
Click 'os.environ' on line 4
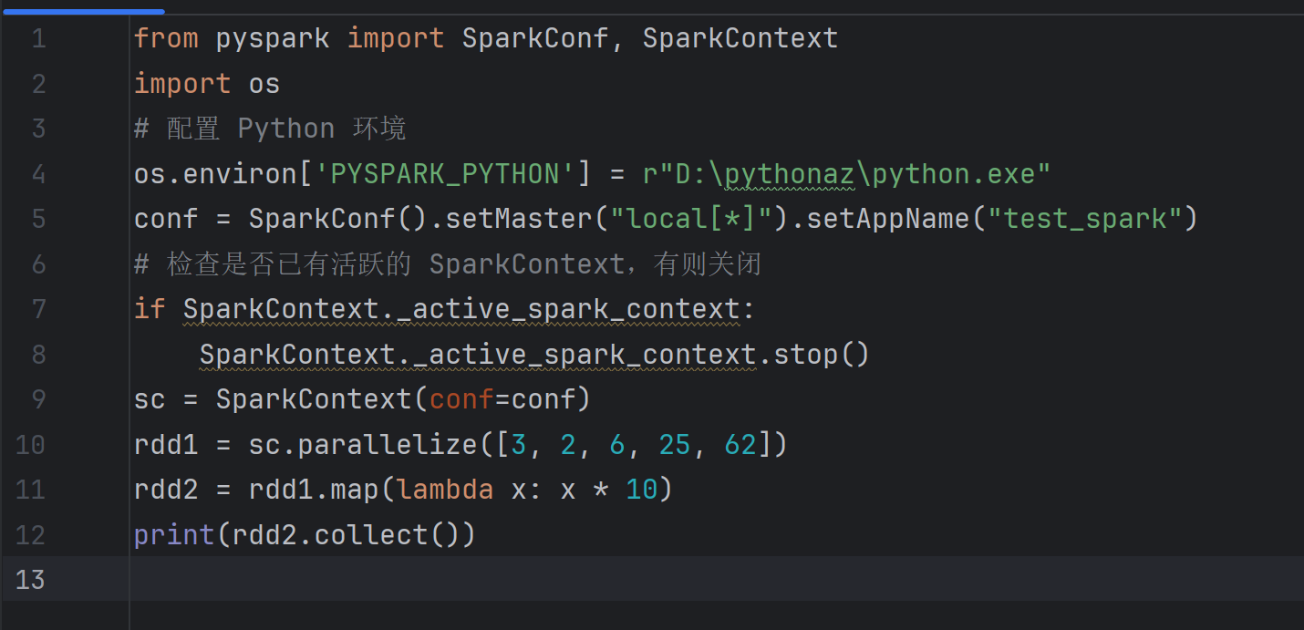215,174
